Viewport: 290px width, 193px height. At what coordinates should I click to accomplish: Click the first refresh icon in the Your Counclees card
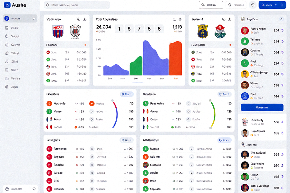tap(174, 19)
